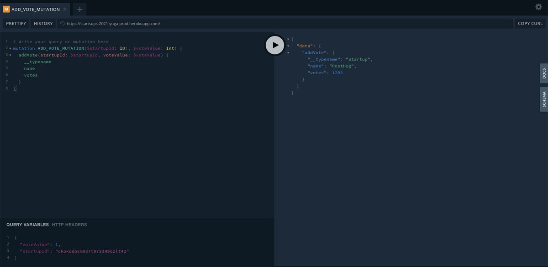Click the orange M mutation badge icon
The width and height of the screenshot is (548, 267).
[x=6, y=9]
